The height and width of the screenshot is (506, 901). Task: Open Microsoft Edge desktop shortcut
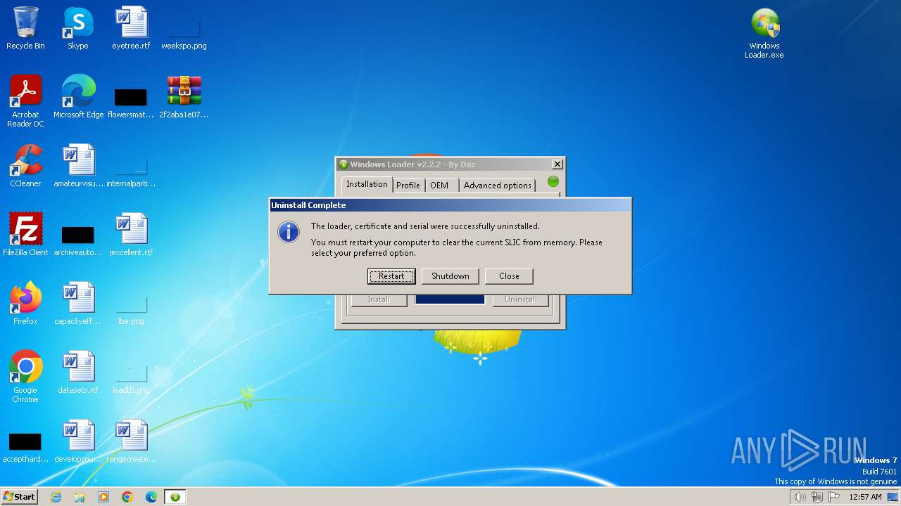coord(78,97)
